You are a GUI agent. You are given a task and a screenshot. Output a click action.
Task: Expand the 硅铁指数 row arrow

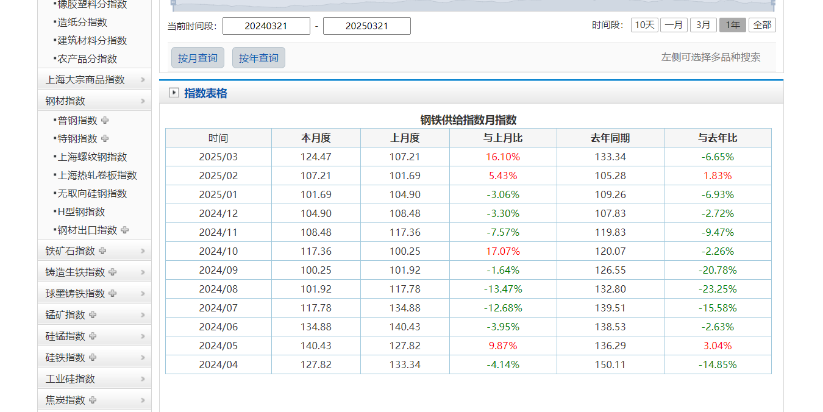[x=143, y=358]
